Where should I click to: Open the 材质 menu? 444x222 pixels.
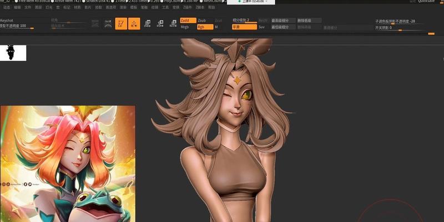click(x=77, y=7)
